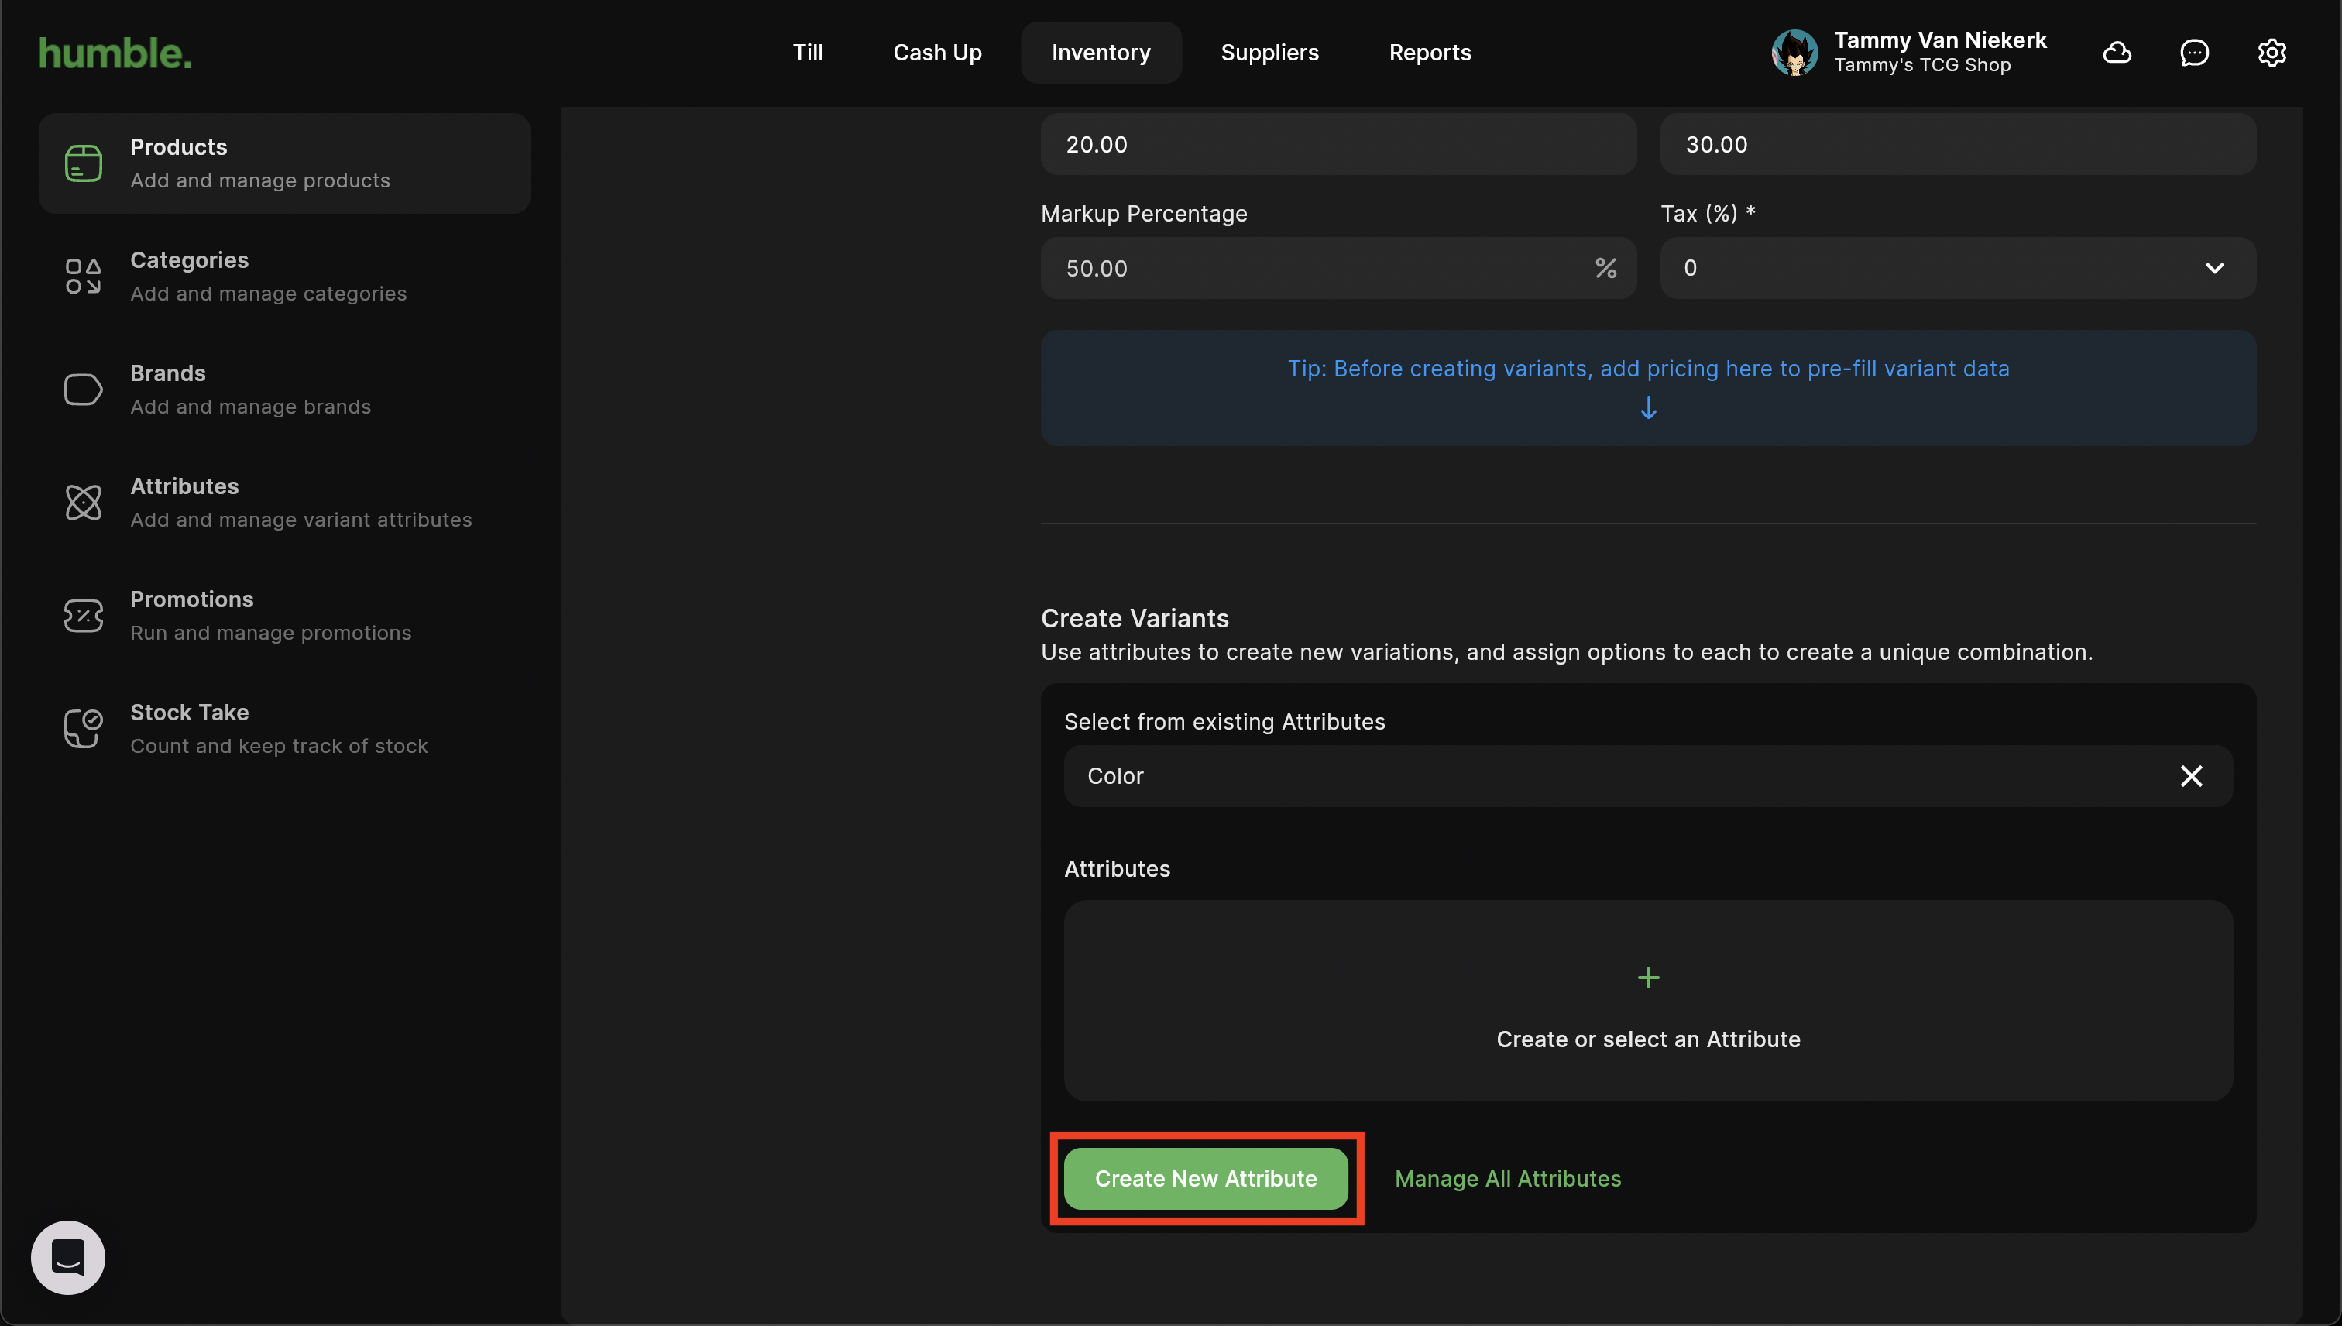Click the Stock Take icon
The width and height of the screenshot is (2342, 1326).
point(83,729)
